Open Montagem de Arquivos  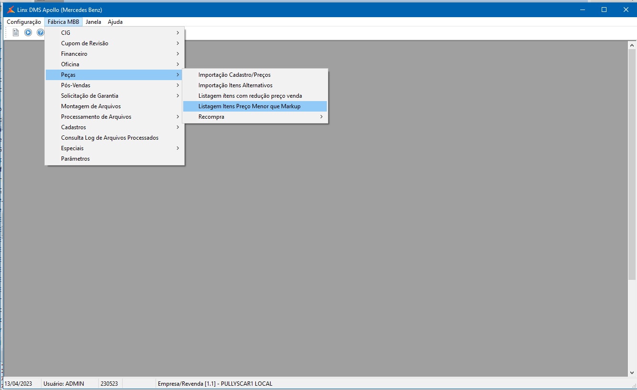115,106
